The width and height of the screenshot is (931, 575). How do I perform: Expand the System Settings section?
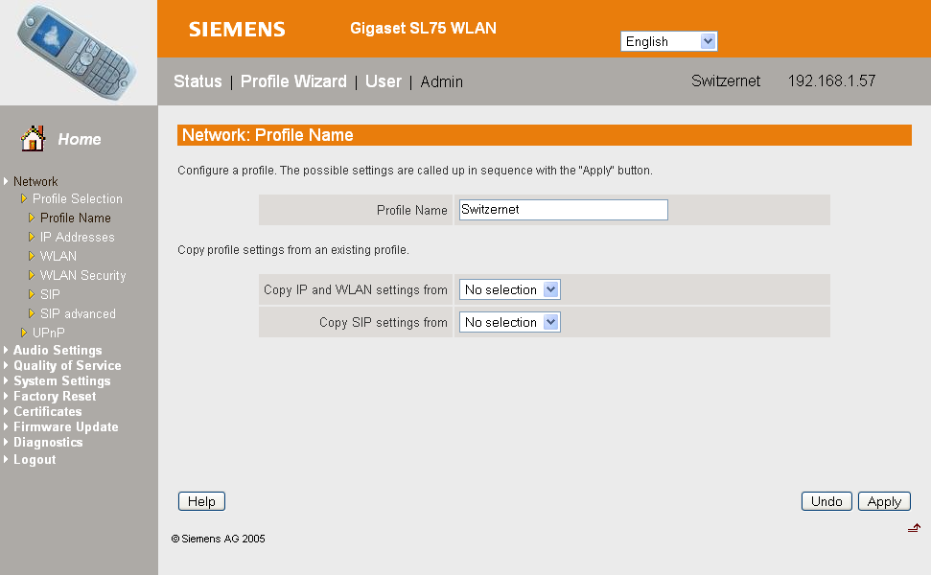(x=61, y=381)
